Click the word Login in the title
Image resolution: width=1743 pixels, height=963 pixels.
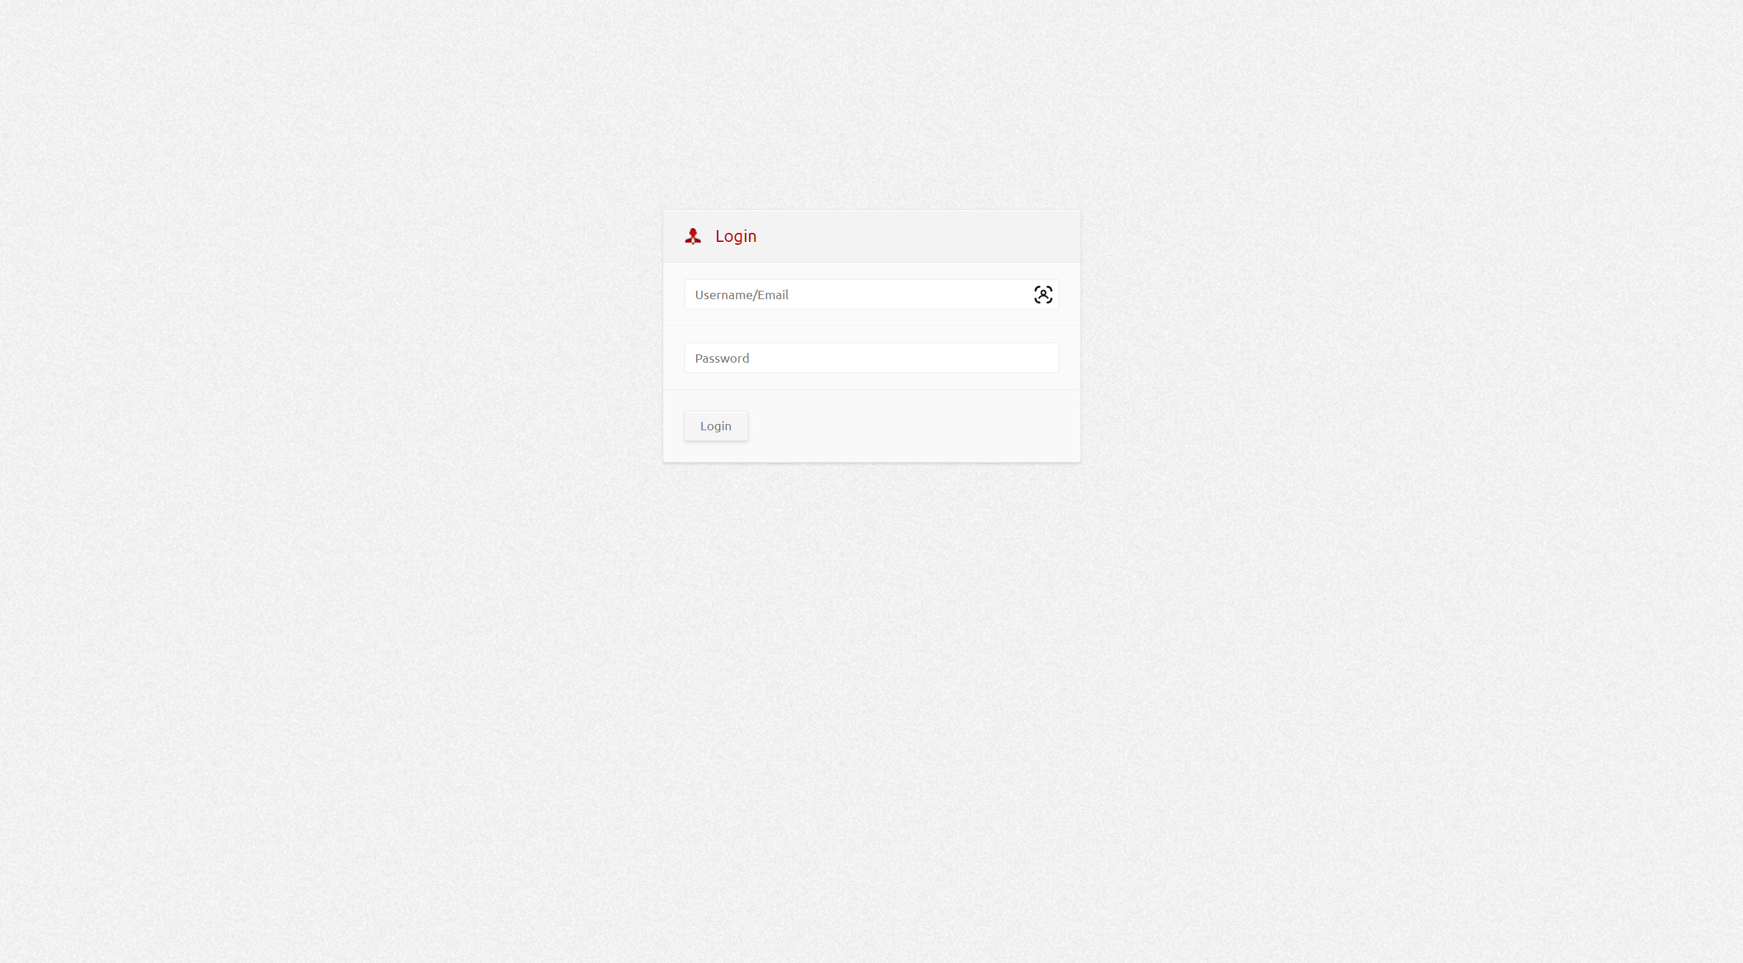[x=736, y=236]
